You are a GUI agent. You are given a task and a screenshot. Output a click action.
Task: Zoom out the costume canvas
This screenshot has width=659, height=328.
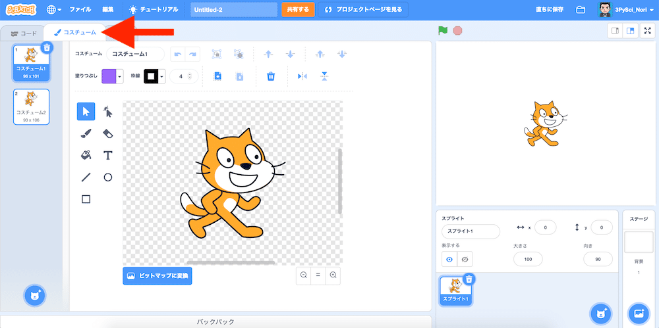[303, 275]
